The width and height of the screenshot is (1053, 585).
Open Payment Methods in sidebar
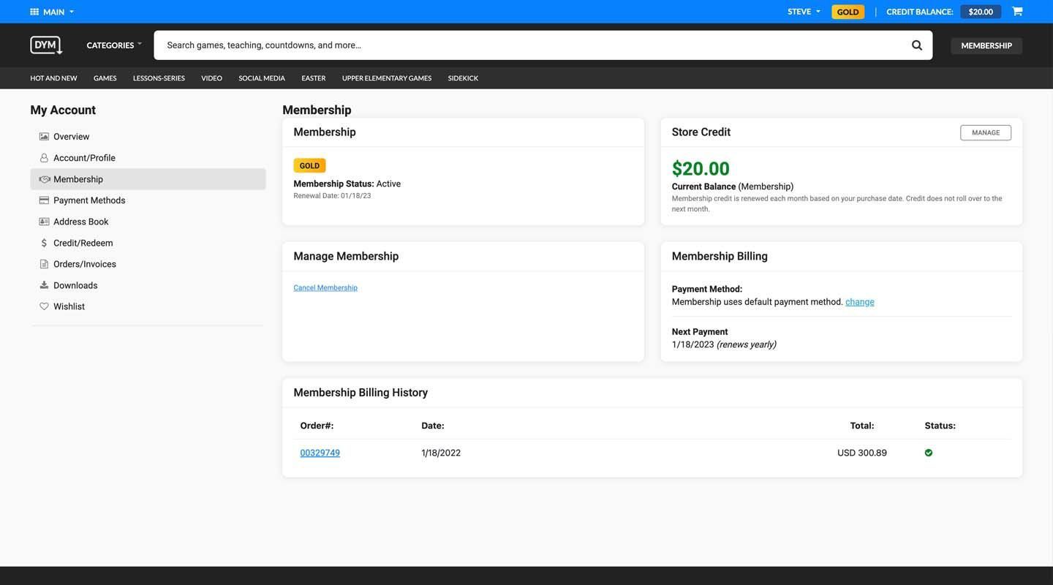point(89,200)
